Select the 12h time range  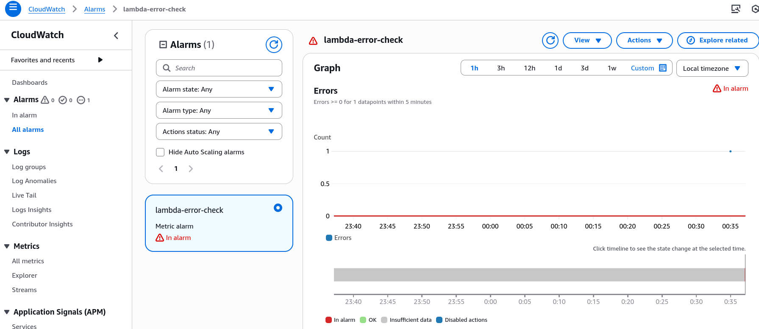(x=529, y=68)
